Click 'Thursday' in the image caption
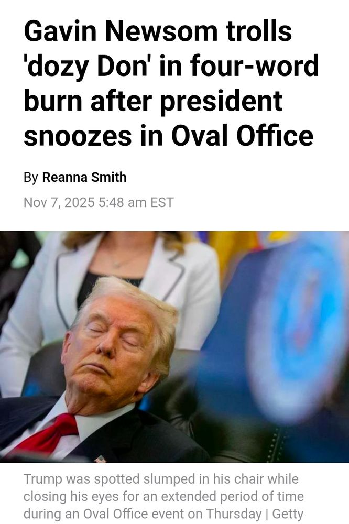The image size is (349, 524). pos(234,514)
